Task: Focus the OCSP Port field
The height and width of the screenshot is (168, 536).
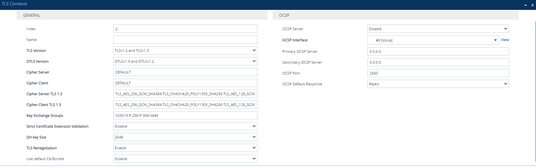Action: click(x=438, y=73)
